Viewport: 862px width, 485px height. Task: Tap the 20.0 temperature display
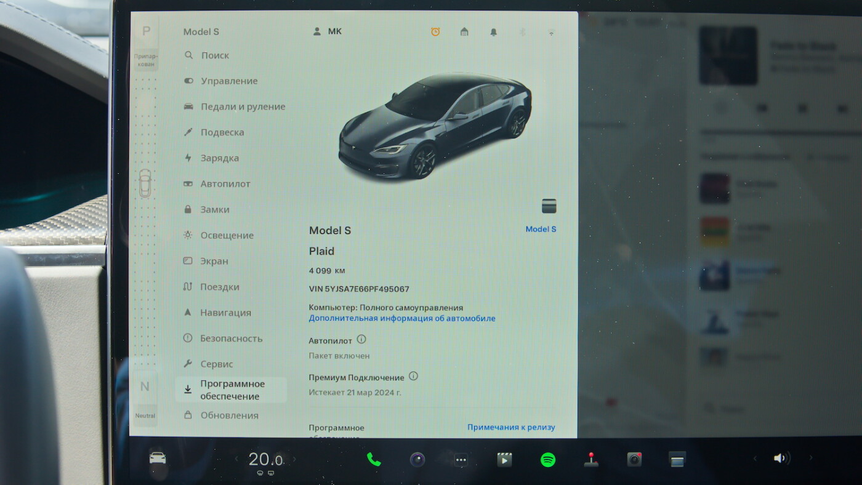pos(265,459)
